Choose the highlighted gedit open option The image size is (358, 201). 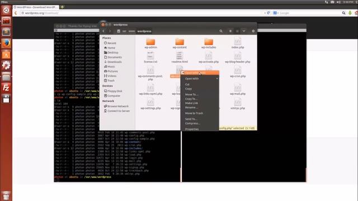200,73
